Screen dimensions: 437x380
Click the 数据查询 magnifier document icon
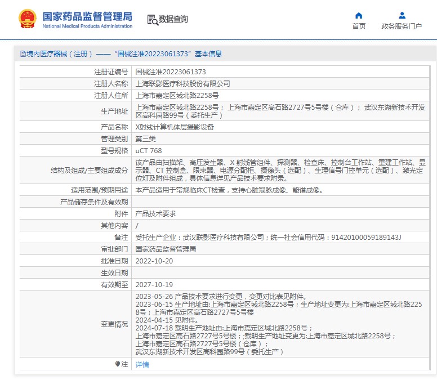point(152,20)
